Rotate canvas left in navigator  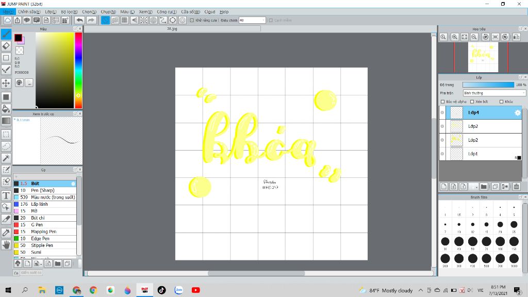486,37
